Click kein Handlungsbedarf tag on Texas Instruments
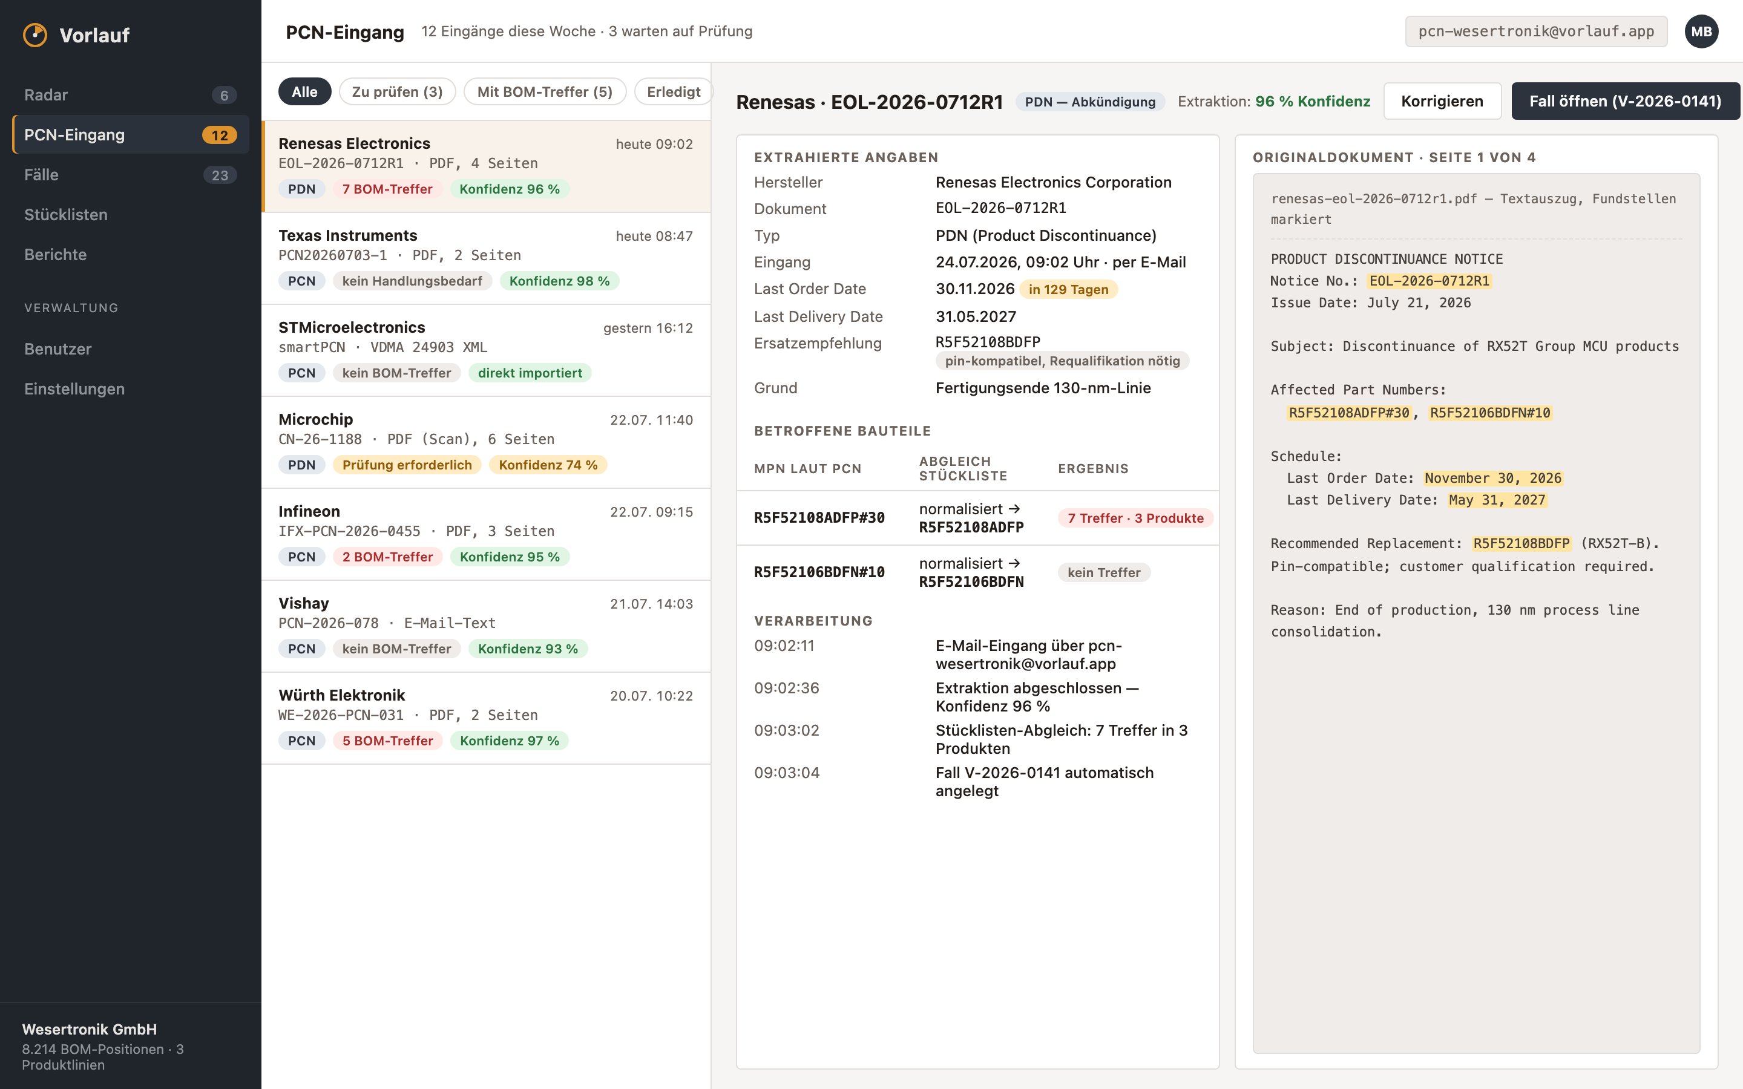Screen dimensions: 1743x1089 pyautogui.click(x=412, y=281)
